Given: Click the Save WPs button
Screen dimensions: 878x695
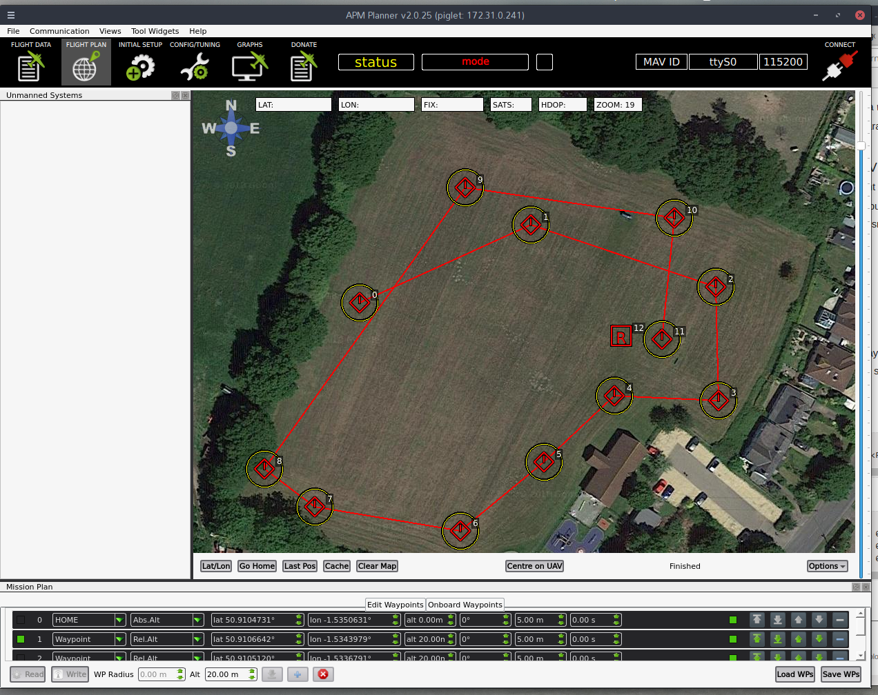Looking at the screenshot, I should click(x=841, y=674).
